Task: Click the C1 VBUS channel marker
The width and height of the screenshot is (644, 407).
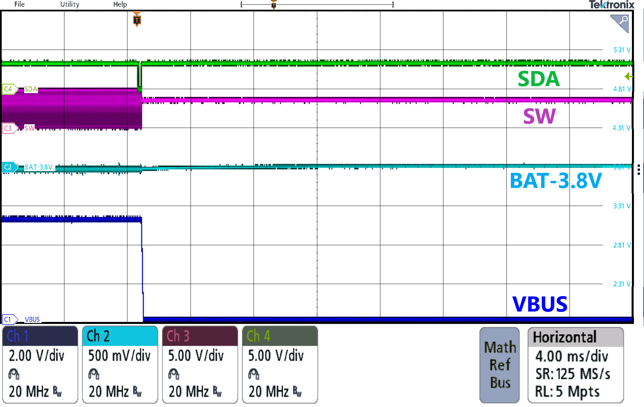Action: pyautogui.click(x=10, y=320)
